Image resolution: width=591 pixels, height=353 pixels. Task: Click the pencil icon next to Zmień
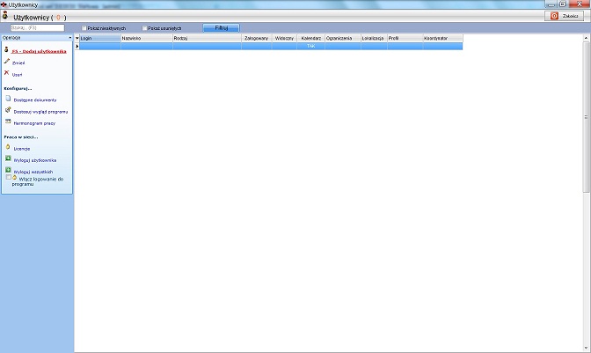pyautogui.click(x=7, y=61)
